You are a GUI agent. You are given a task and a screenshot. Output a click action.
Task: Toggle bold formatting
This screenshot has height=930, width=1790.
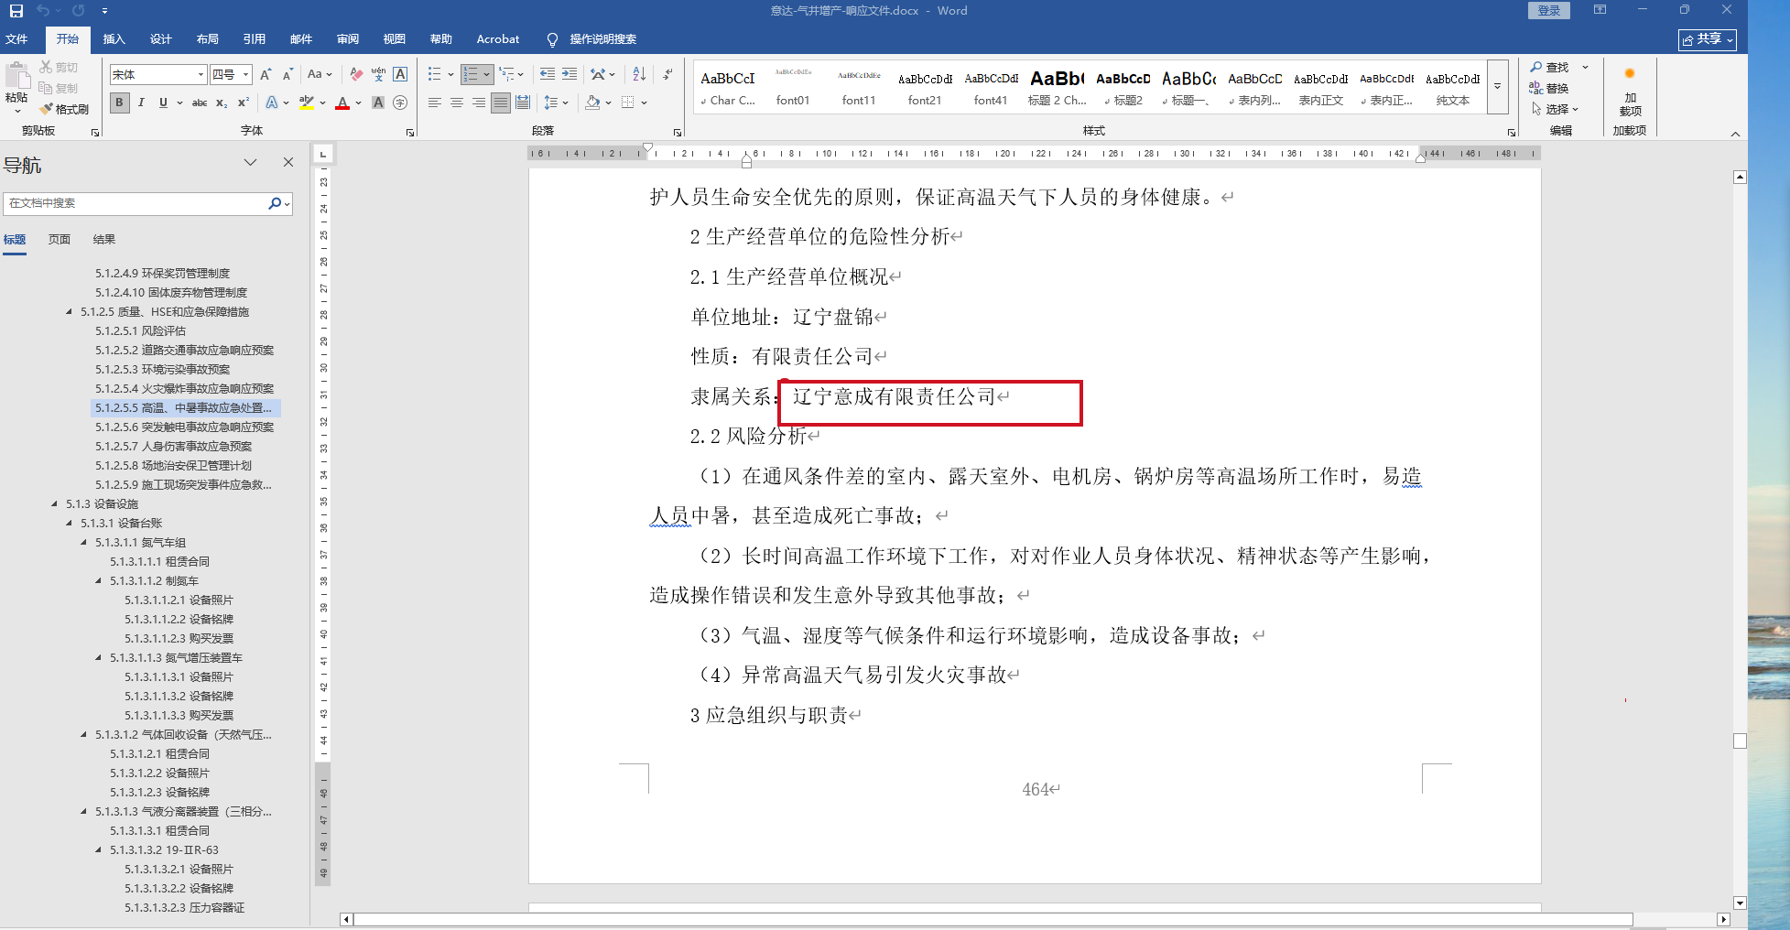click(119, 103)
